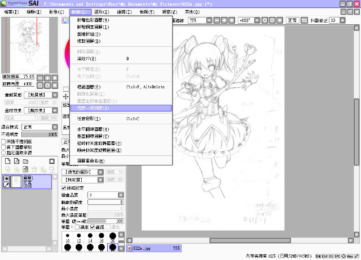Open the 畫紙質感 dropdown
Screen dimensions: 361x260
tap(55, 95)
